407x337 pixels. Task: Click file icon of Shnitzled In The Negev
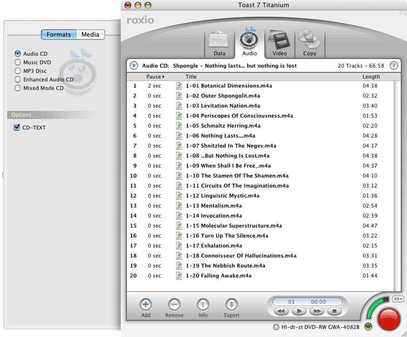[179, 146]
